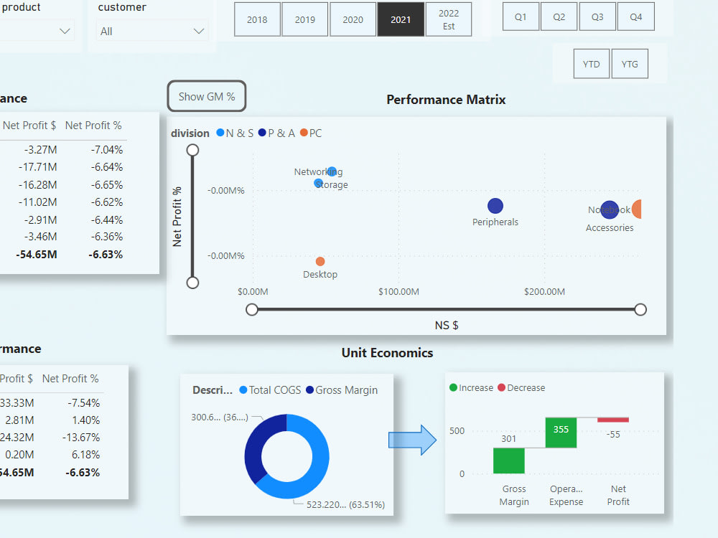Viewport: 718px width, 538px height.
Task: Deselect the highlighted 2021 year slicer
Action: (x=401, y=19)
